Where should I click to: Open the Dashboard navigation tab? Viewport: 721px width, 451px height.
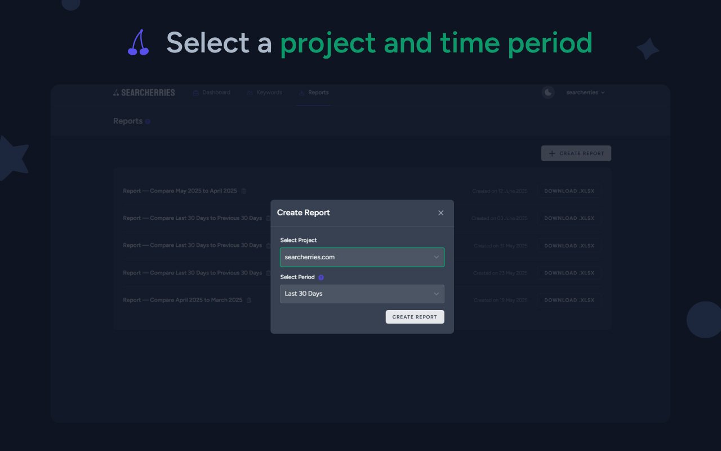point(211,92)
